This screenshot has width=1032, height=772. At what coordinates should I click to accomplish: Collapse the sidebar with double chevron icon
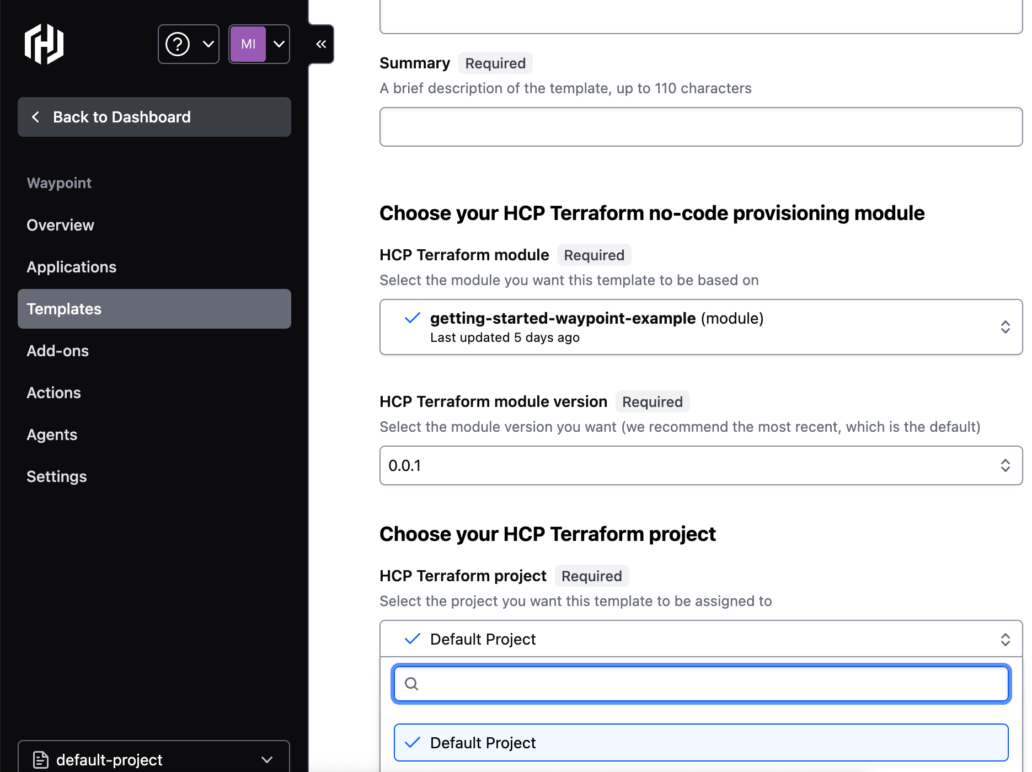(x=321, y=44)
